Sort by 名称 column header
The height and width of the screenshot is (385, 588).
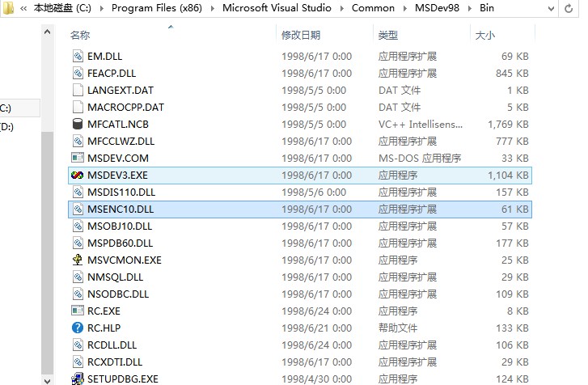point(80,36)
